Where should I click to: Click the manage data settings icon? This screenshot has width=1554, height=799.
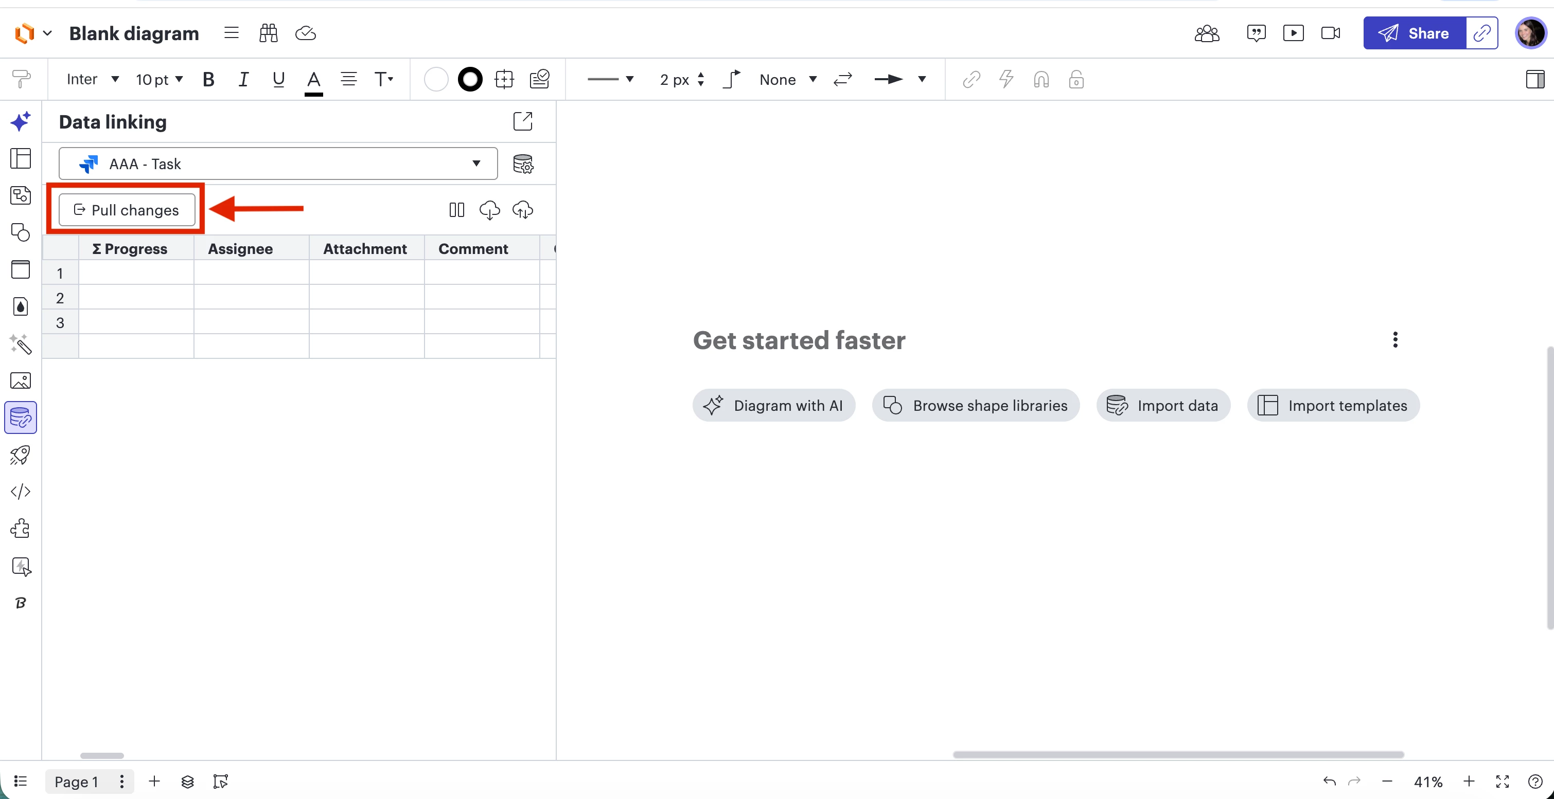coord(522,164)
